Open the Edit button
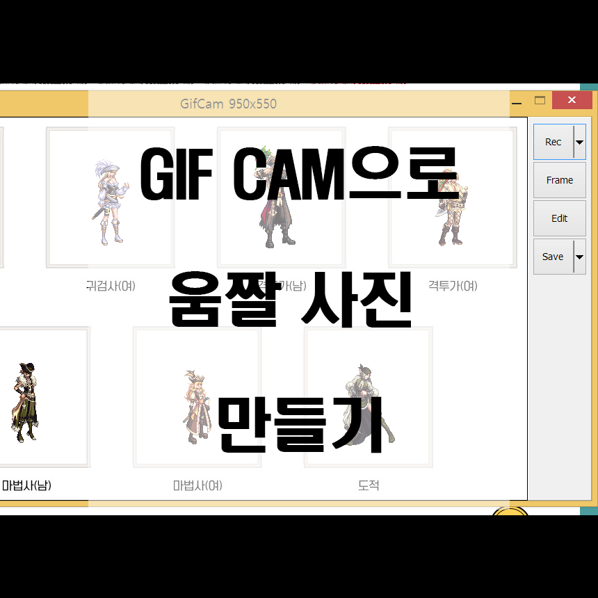The image size is (598, 598). [x=560, y=218]
